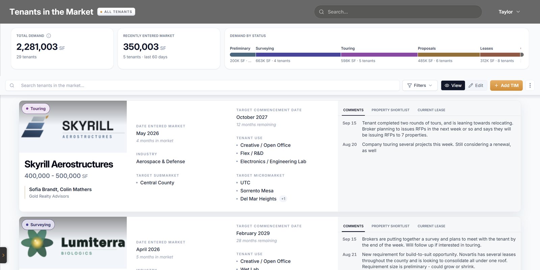
Task: Click the header search magnifier icon
Action: [x=321, y=12]
